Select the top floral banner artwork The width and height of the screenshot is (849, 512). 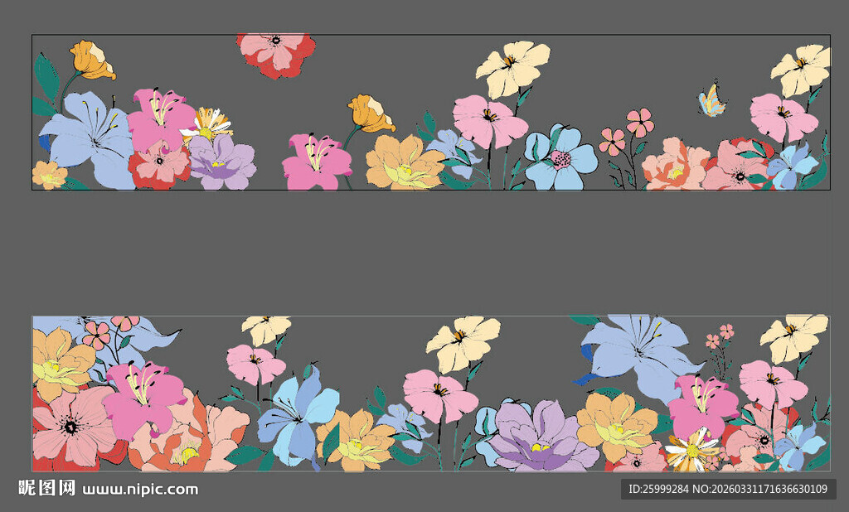pos(431,112)
